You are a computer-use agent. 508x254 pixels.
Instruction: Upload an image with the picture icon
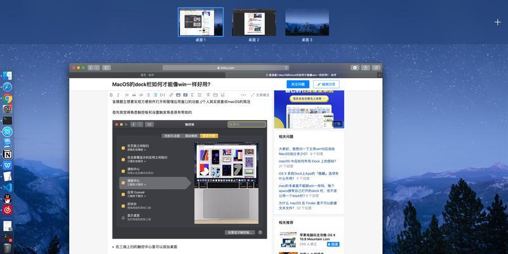178,95
